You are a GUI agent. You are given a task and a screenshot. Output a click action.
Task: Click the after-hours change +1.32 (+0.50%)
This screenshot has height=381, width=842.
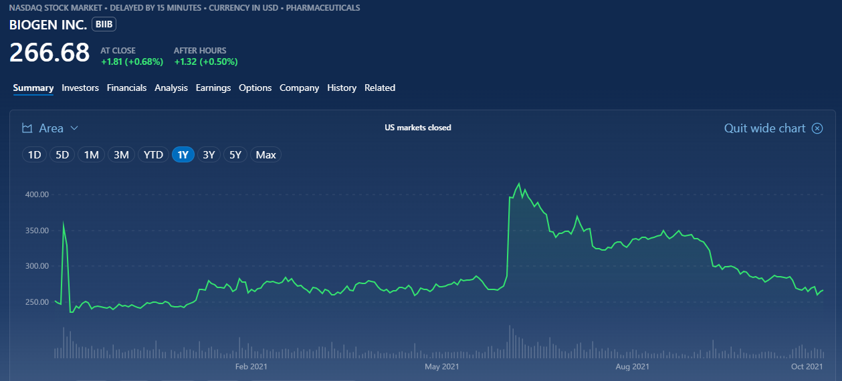[x=206, y=61]
